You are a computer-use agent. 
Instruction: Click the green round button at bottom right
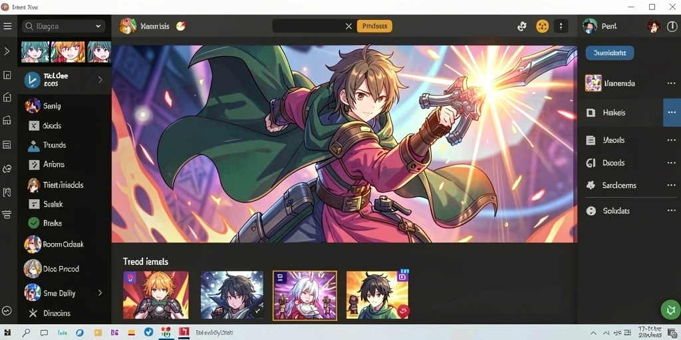[x=670, y=309]
